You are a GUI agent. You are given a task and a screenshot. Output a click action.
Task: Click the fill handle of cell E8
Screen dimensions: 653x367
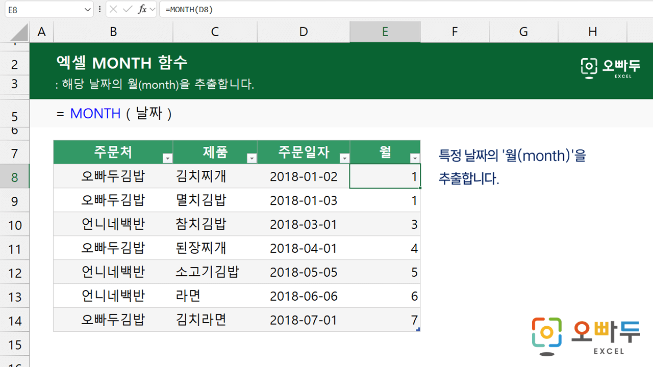[420, 188]
